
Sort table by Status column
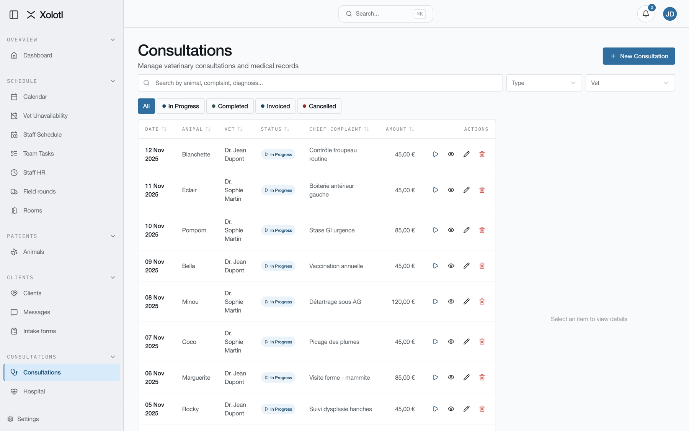pos(275,129)
